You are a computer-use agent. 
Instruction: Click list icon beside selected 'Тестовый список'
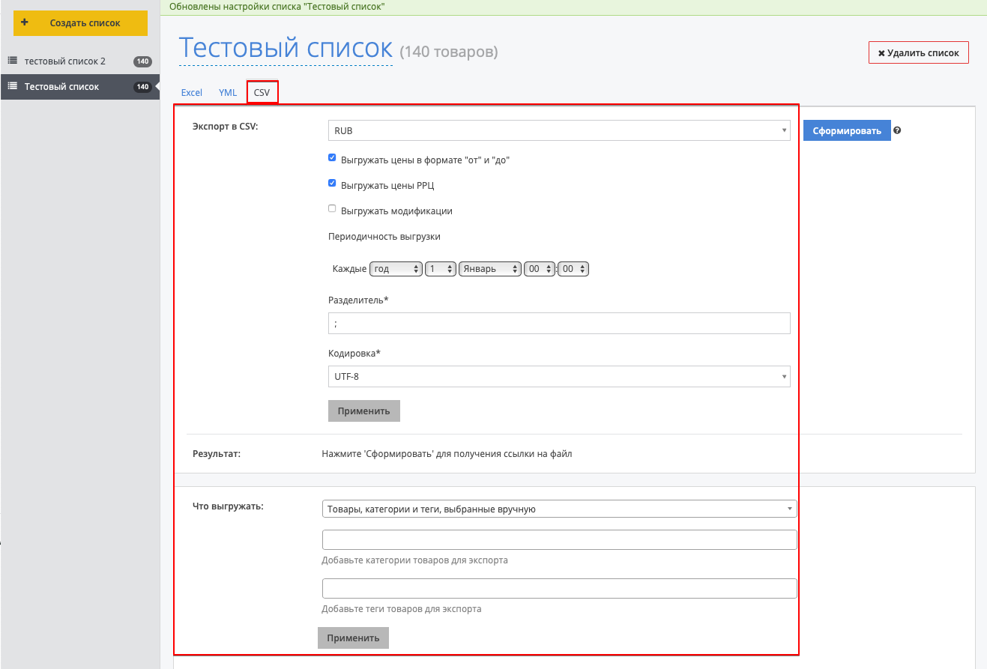coord(12,87)
